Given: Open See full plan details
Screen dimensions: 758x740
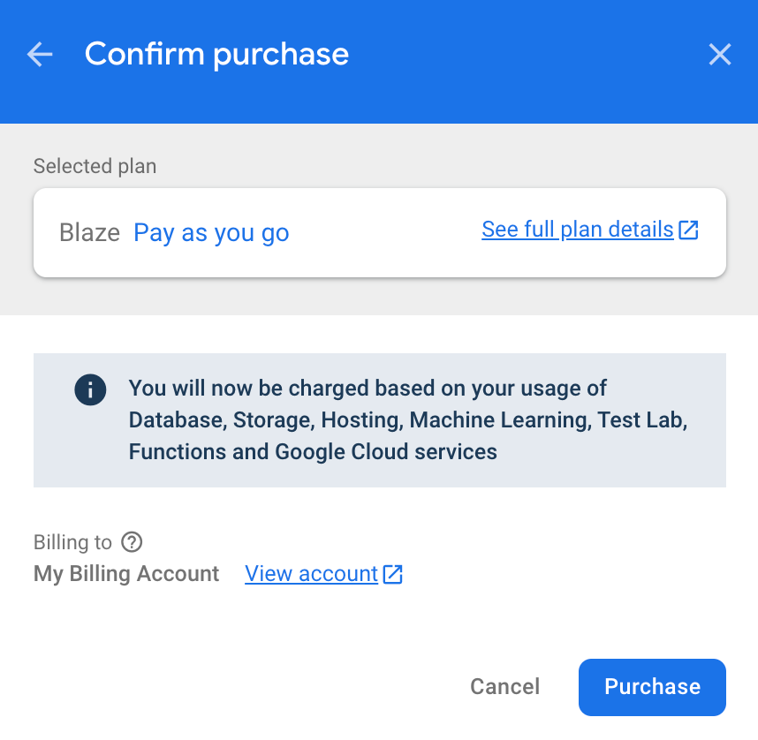Looking at the screenshot, I should point(580,229).
